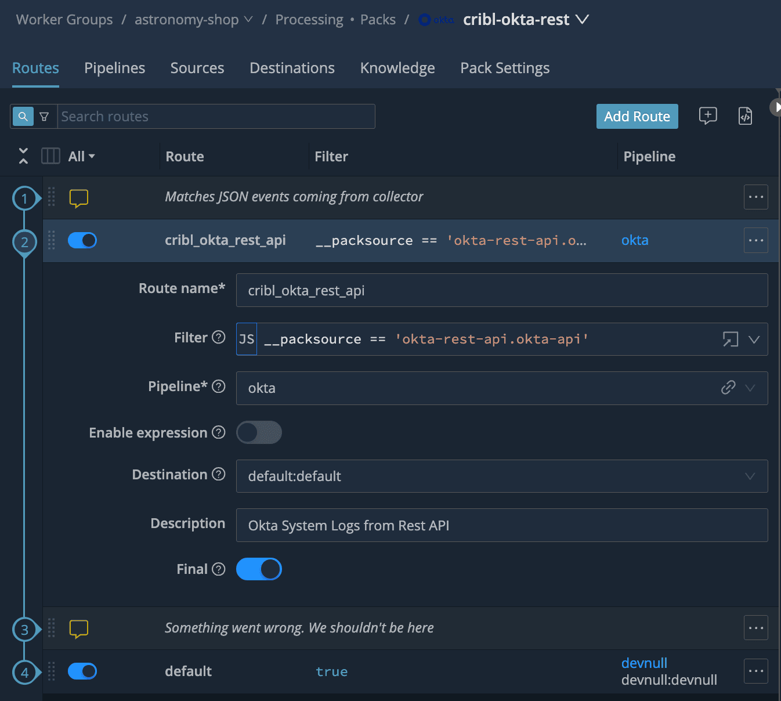Expand the All routes group dropdown
The width and height of the screenshot is (781, 701).
pos(81,157)
